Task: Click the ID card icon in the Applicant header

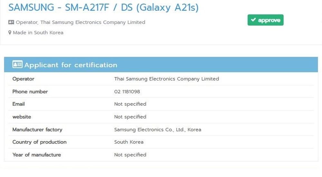Action: [x=17, y=65]
